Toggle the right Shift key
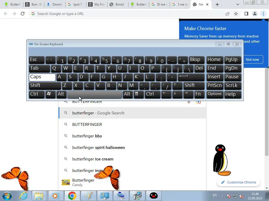This screenshot has height=201, width=269. [194, 86]
